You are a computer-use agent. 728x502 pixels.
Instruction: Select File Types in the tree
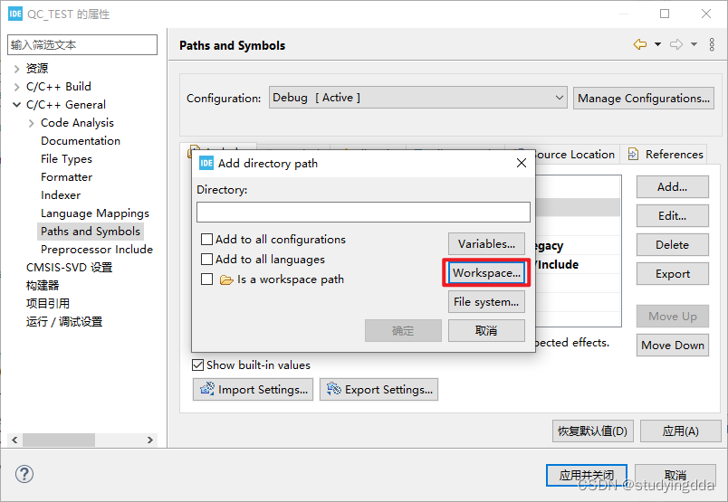click(x=66, y=159)
